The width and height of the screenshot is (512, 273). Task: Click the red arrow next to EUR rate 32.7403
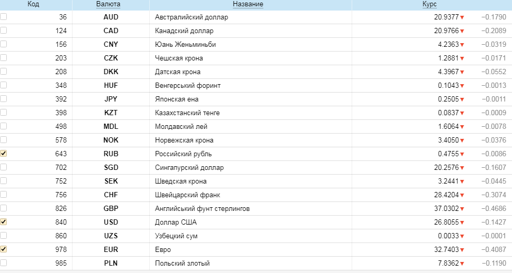click(x=462, y=250)
